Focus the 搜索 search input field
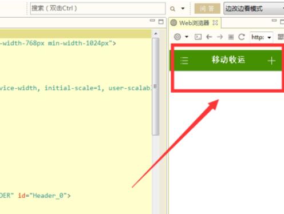This screenshot has height=214, width=284. [98, 9]
